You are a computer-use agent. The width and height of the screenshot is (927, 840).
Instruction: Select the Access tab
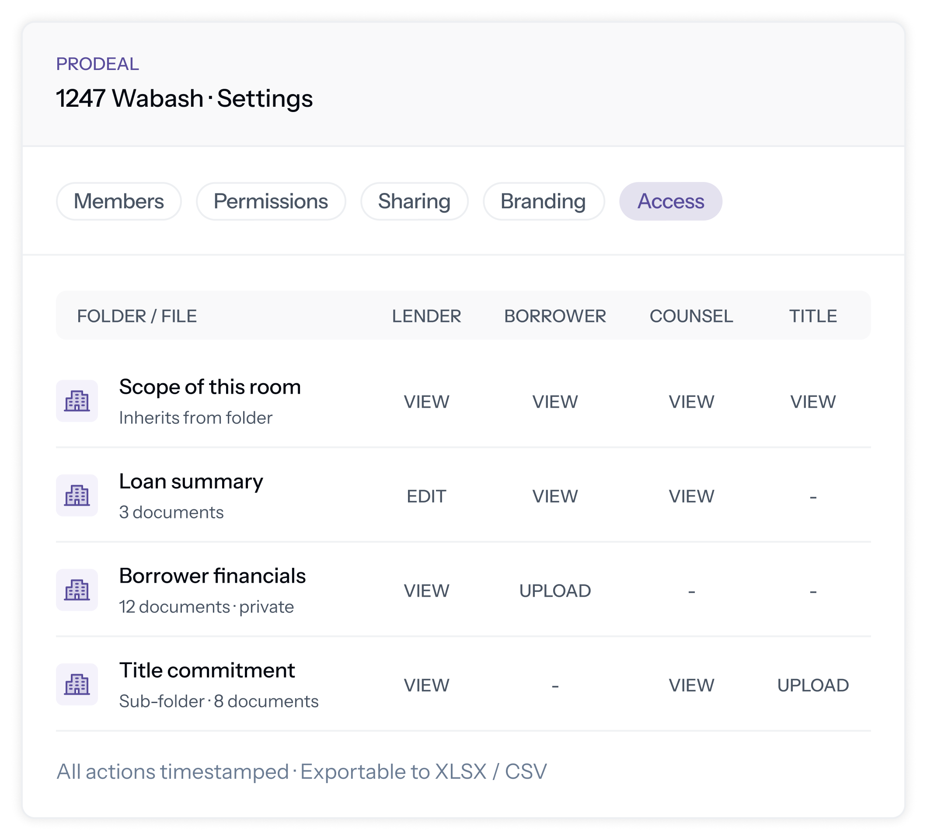[670, 202]
